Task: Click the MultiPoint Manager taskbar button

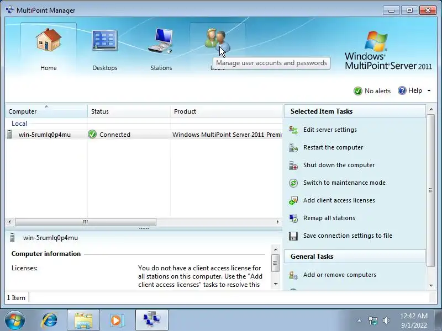Action: click(x=151, y=321)
